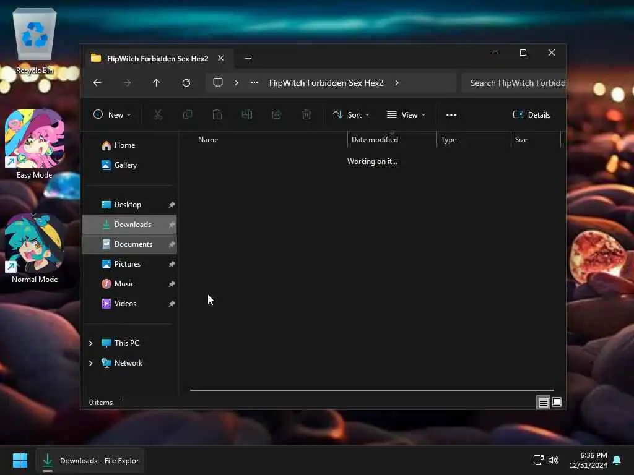Click the Paste clipboard icon

click(217, 114)
